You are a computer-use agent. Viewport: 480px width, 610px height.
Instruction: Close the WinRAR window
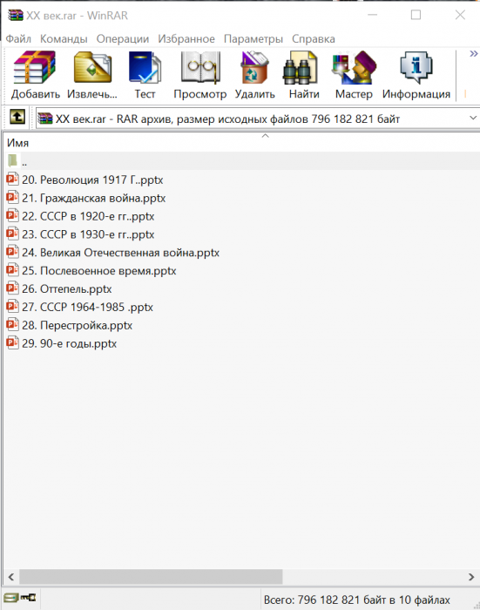(x=460, y=15)
